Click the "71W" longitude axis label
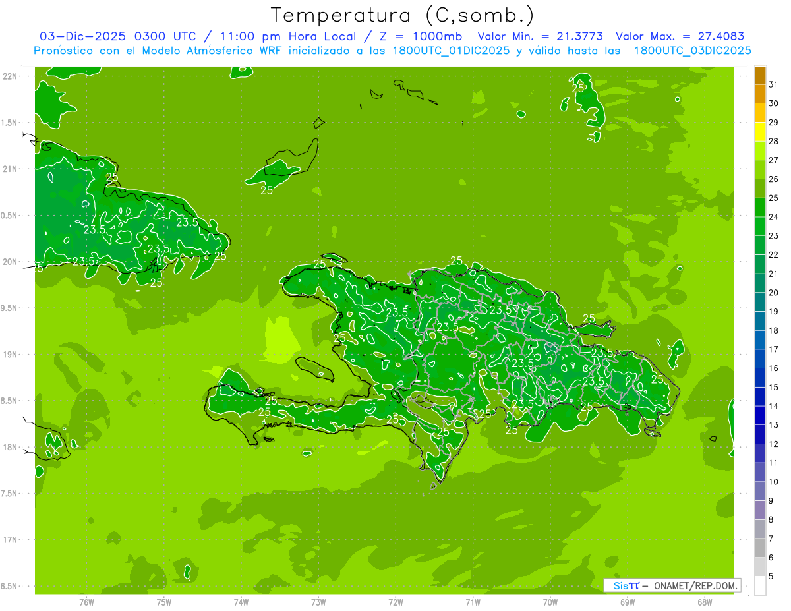The height and width of the screenshot is (611, 791). tap(473, 602)
